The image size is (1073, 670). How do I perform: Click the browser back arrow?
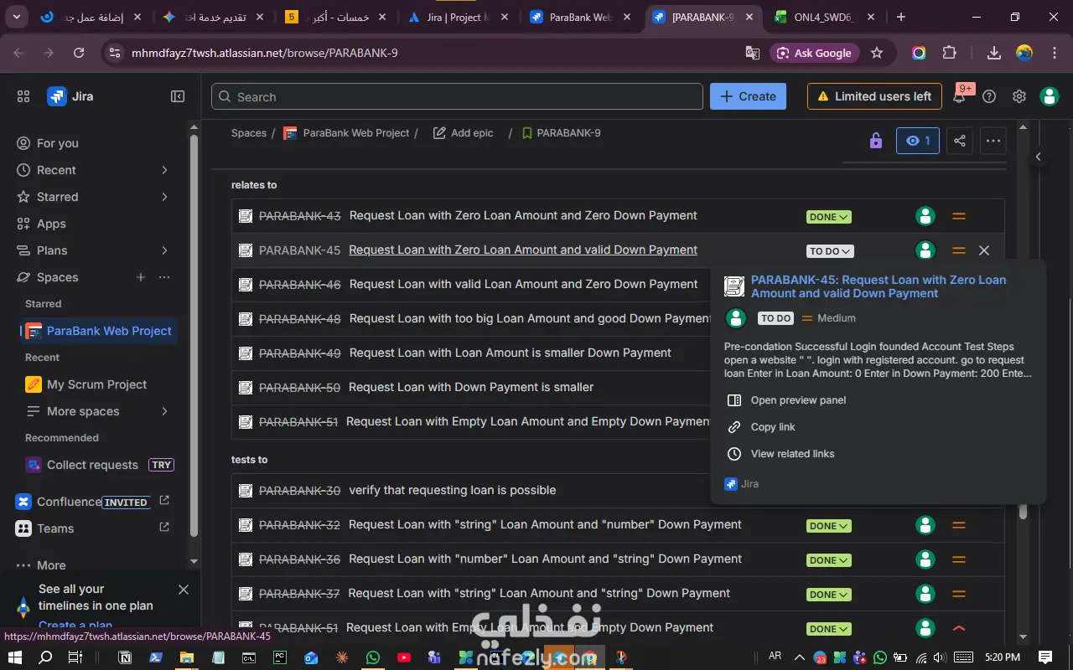click(x=19, y=53)
